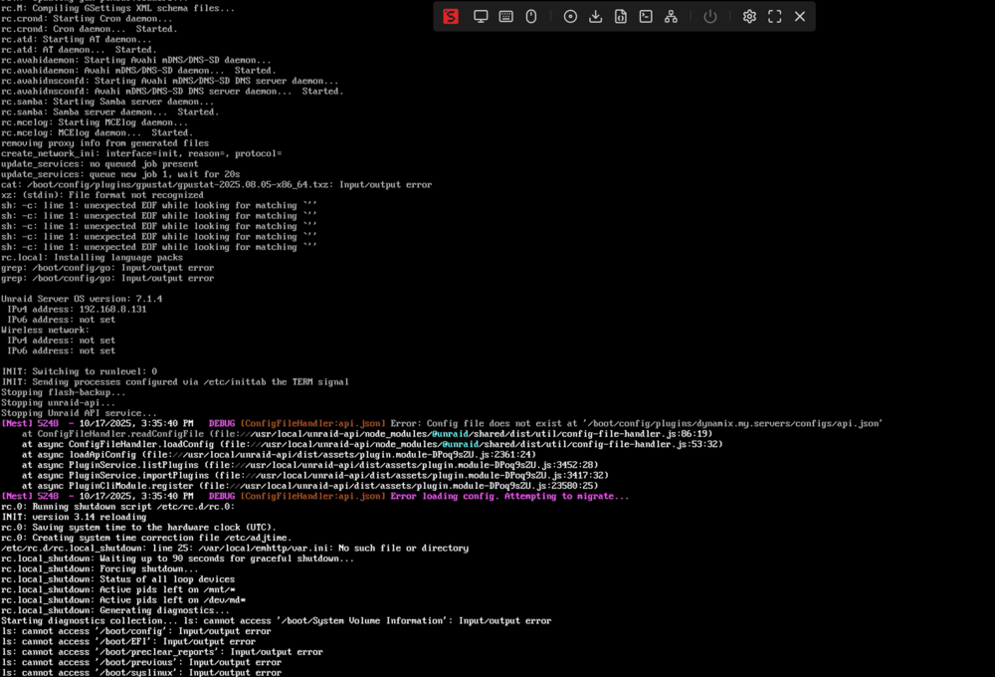Click 'Config file does not exist' error message
The width and height of the screenshot is (995, 677).
click(x=636, y=423)
